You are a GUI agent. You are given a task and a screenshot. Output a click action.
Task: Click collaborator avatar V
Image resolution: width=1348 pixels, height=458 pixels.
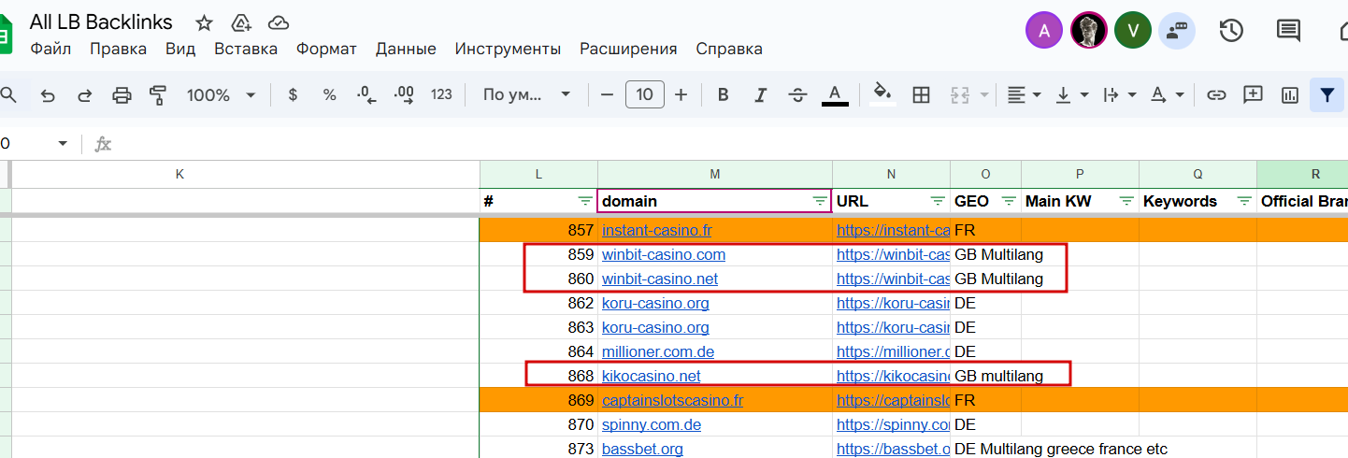point(1133,31)
